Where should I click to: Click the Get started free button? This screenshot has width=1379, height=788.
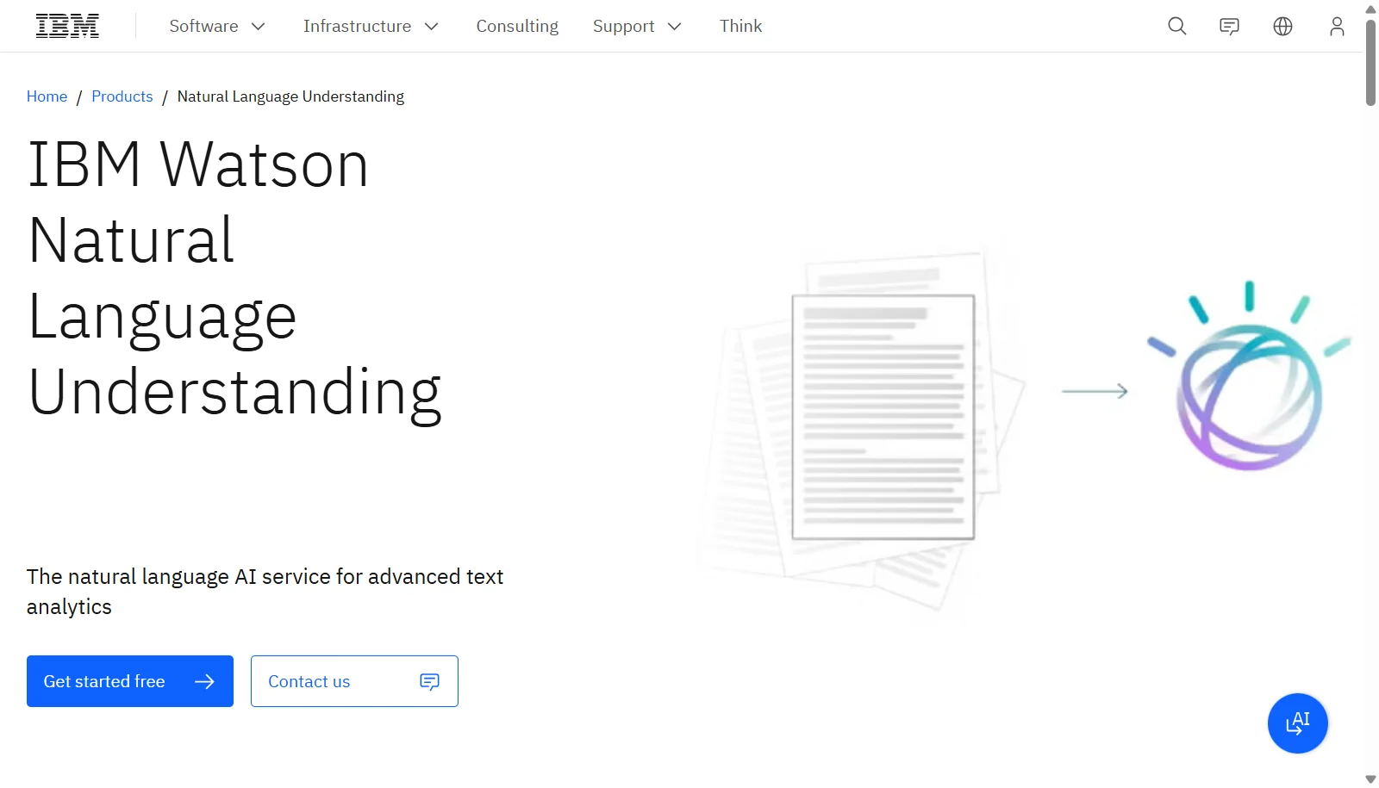click(130, 681)
